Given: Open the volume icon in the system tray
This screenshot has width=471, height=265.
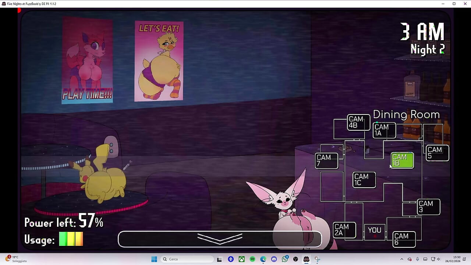Looking at the screenshot, I should point(439,259).
